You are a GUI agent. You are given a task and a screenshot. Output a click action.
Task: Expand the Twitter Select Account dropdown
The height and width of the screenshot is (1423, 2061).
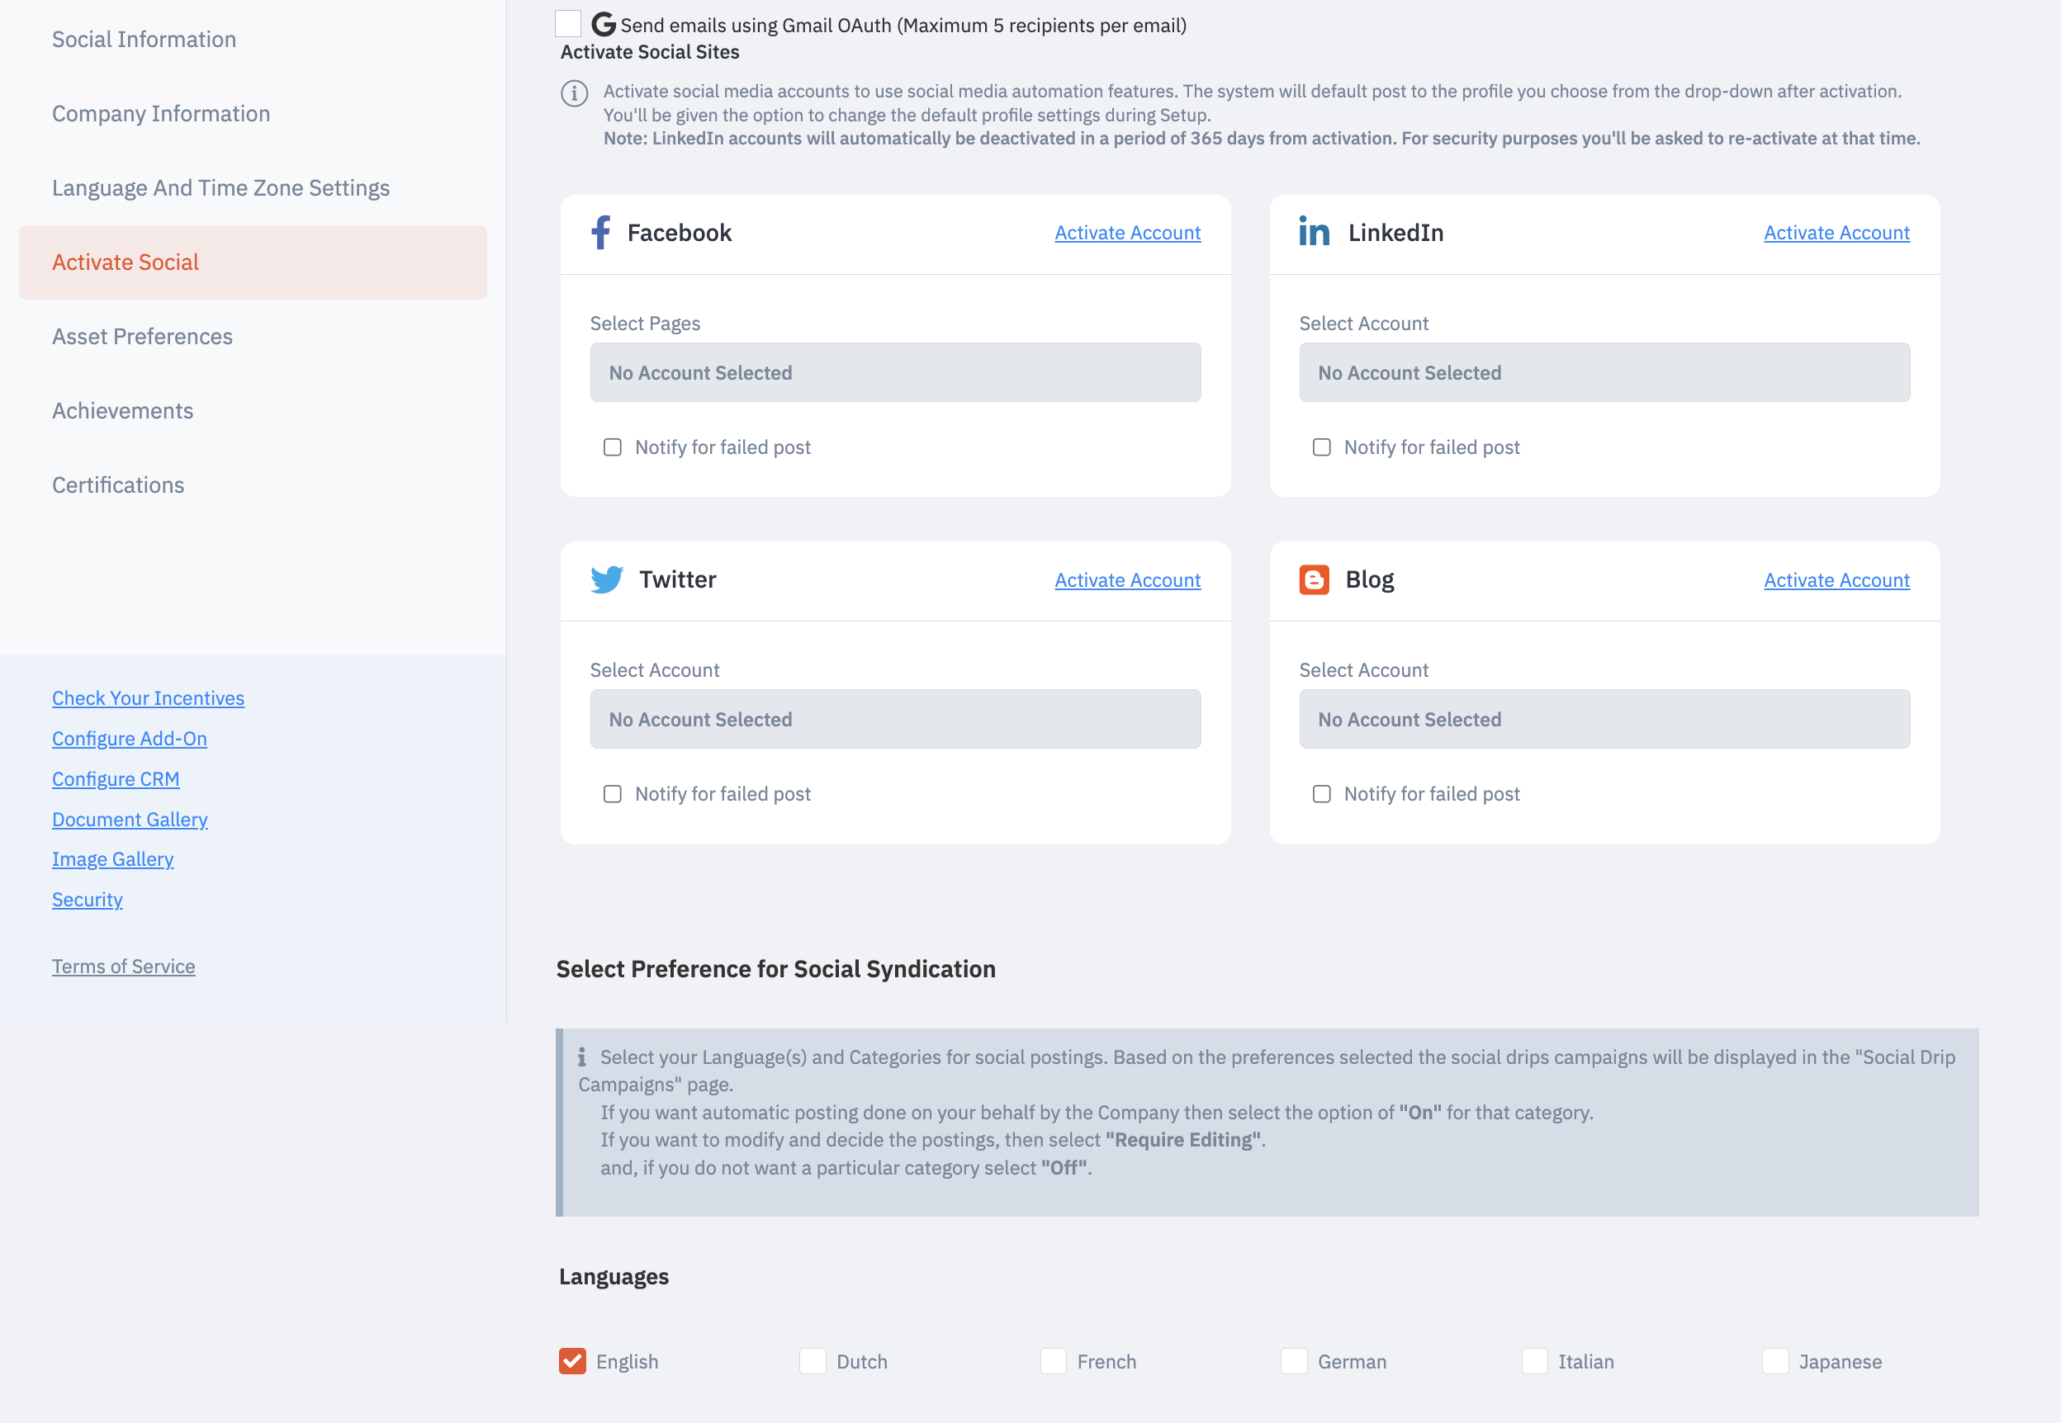tap(894, 720)
